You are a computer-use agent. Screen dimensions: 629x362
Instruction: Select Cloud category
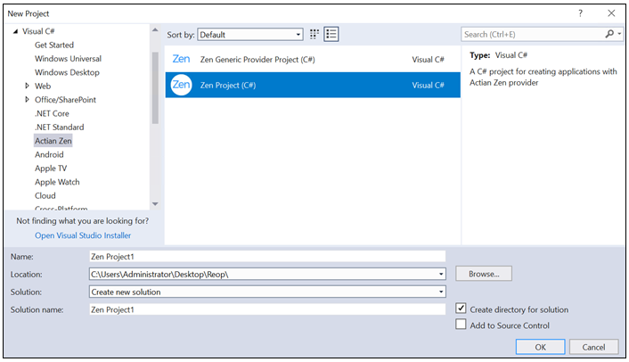[x=45, y=195]
